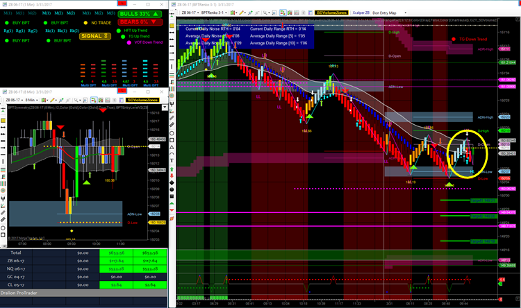Select the zoom magnifier in BPTRenko toolbar

click(265, 12)
